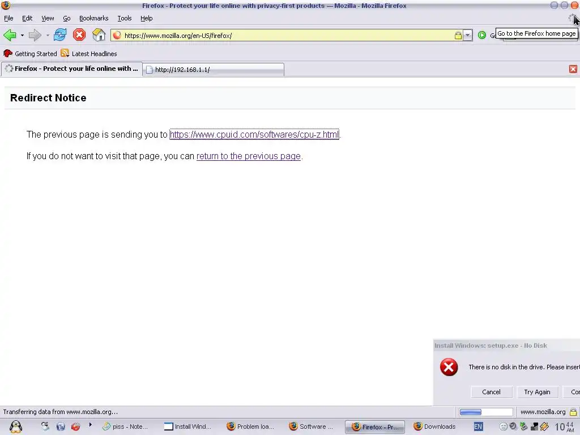
Task: Click the Tux penguin start button
Action: (x=15, y=427)
